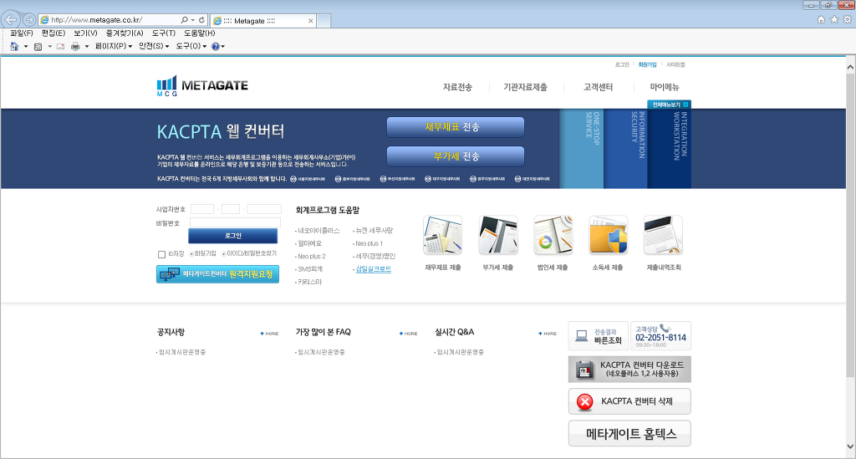Click the METAGATE logo
This screenshot has width=856, height=459.
tap(202, 85)
